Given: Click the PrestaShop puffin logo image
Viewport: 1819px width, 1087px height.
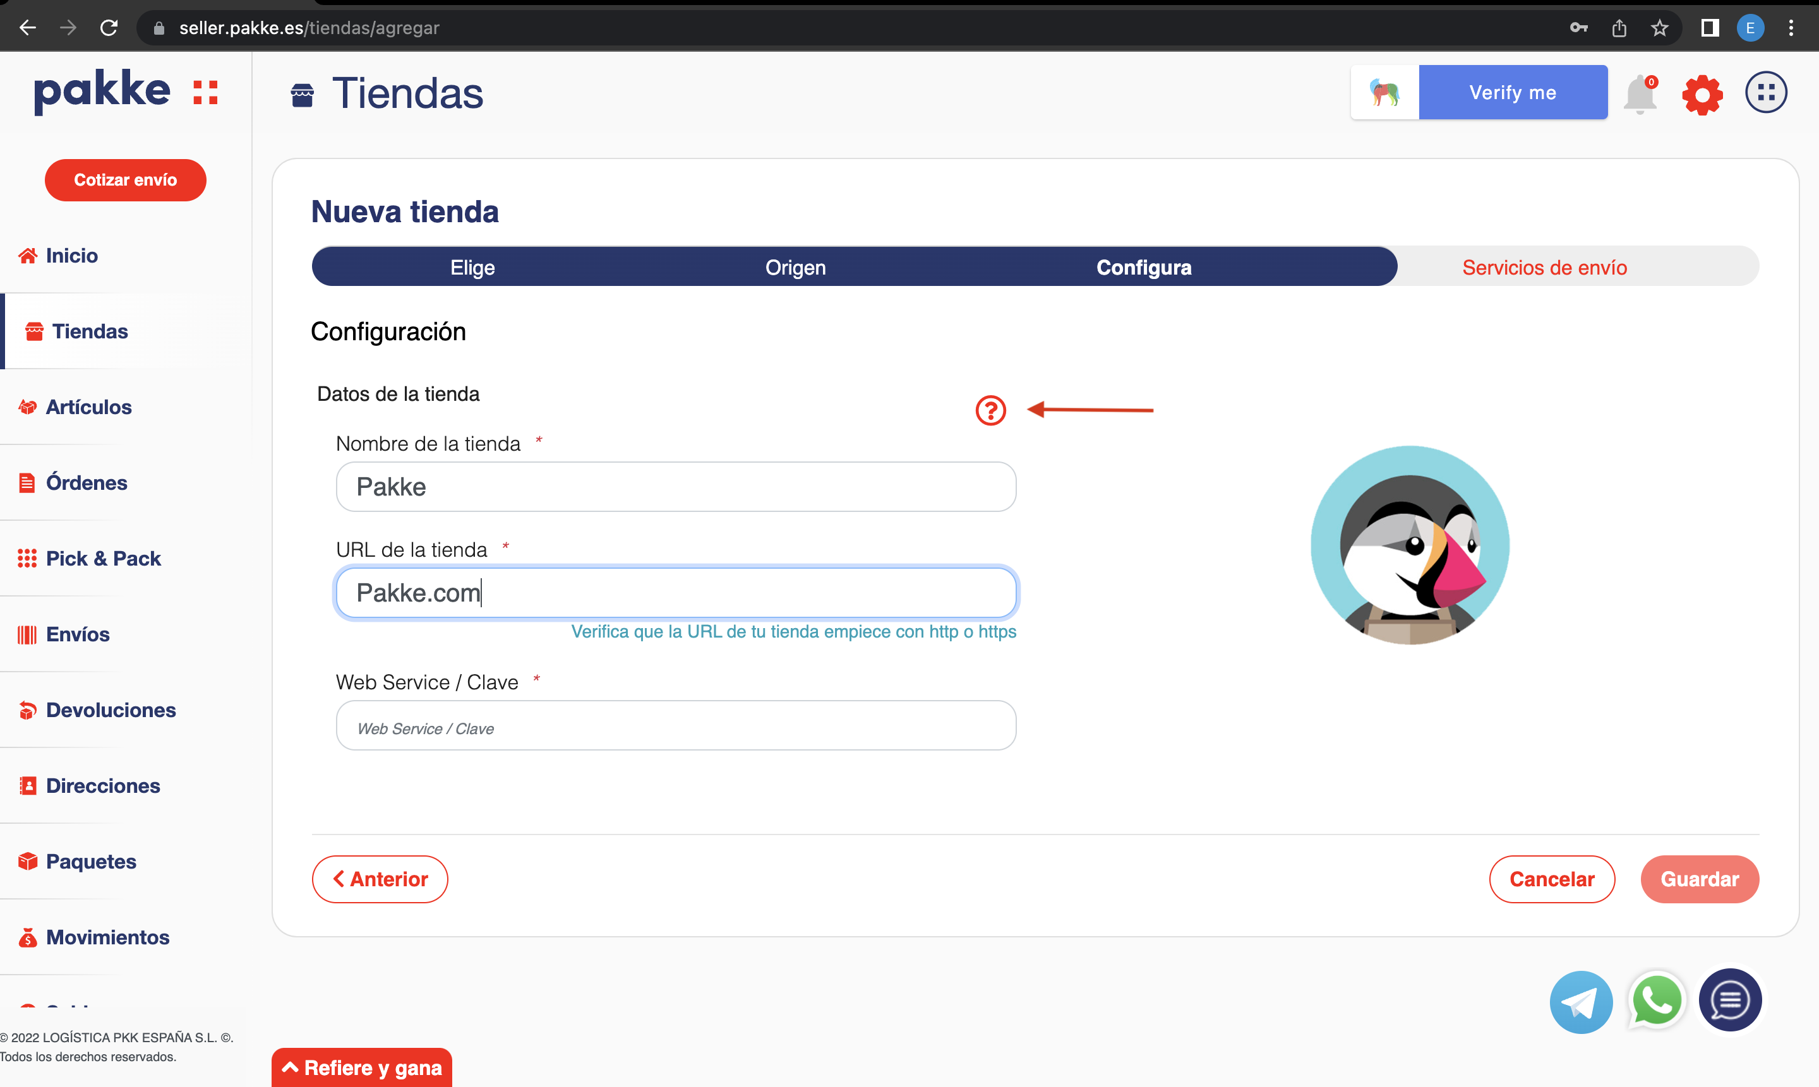Looking at the screenshot, I should point(1409,545).
